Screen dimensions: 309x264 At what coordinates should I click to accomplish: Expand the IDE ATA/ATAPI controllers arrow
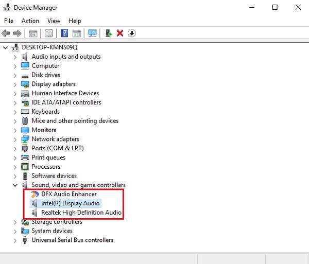(15, 103)
